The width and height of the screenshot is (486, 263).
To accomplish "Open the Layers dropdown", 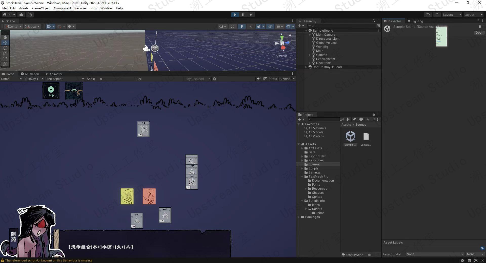I will click(x=452, y=15).
